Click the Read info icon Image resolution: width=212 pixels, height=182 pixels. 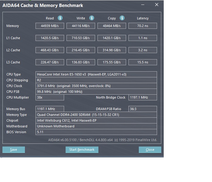pos(60,18)
